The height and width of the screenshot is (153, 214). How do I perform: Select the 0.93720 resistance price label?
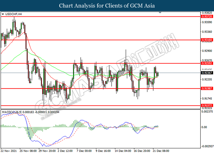207,17
